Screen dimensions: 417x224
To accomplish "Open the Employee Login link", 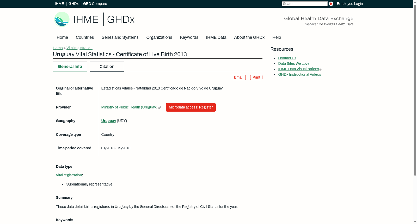I will tap(350, 4).
